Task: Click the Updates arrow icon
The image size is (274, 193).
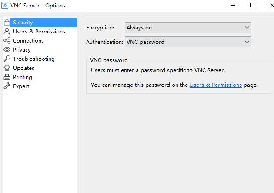Action: (7, 68)
